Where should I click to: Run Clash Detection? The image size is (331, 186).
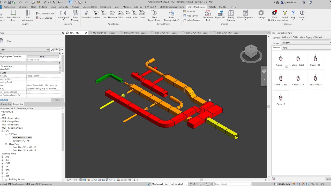point(45,13)
